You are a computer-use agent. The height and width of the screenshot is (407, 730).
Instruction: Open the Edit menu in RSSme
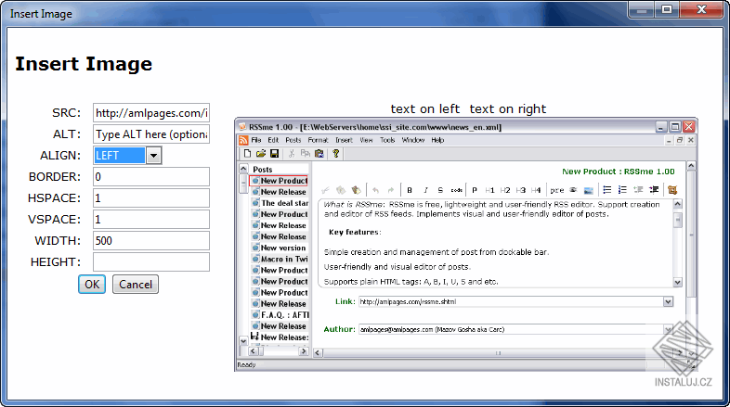coord(273,140)
